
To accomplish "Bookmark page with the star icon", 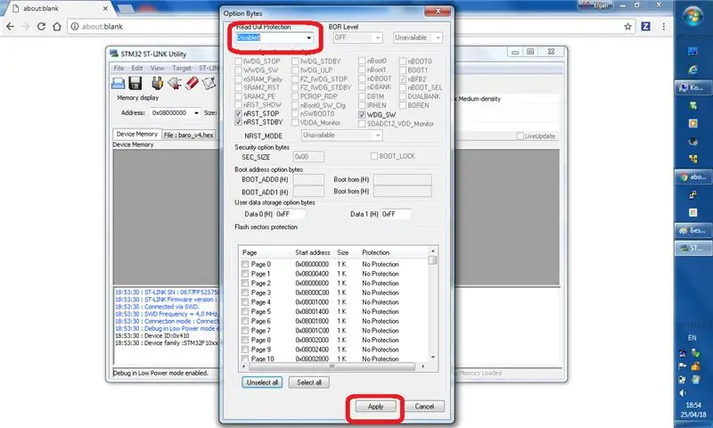I will [x=628, y=27].
